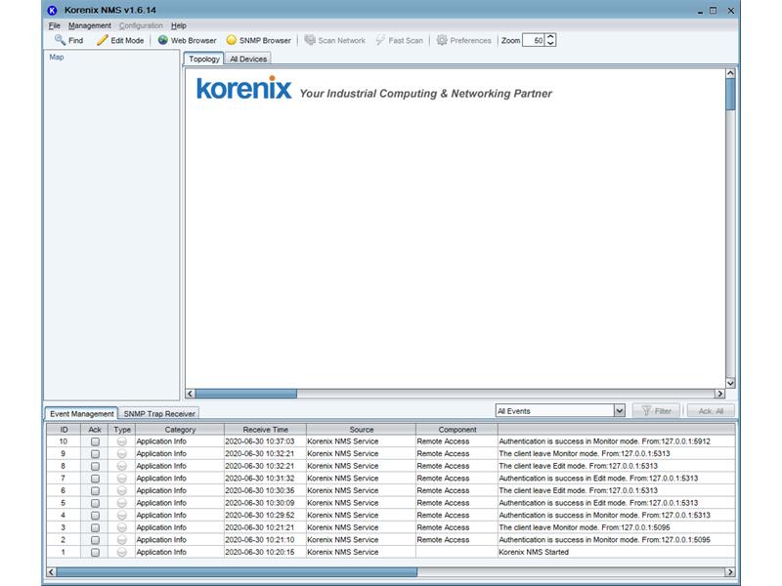Click the type icon for event 6
This screenshot has width=782, height=586.
(121, 491)
